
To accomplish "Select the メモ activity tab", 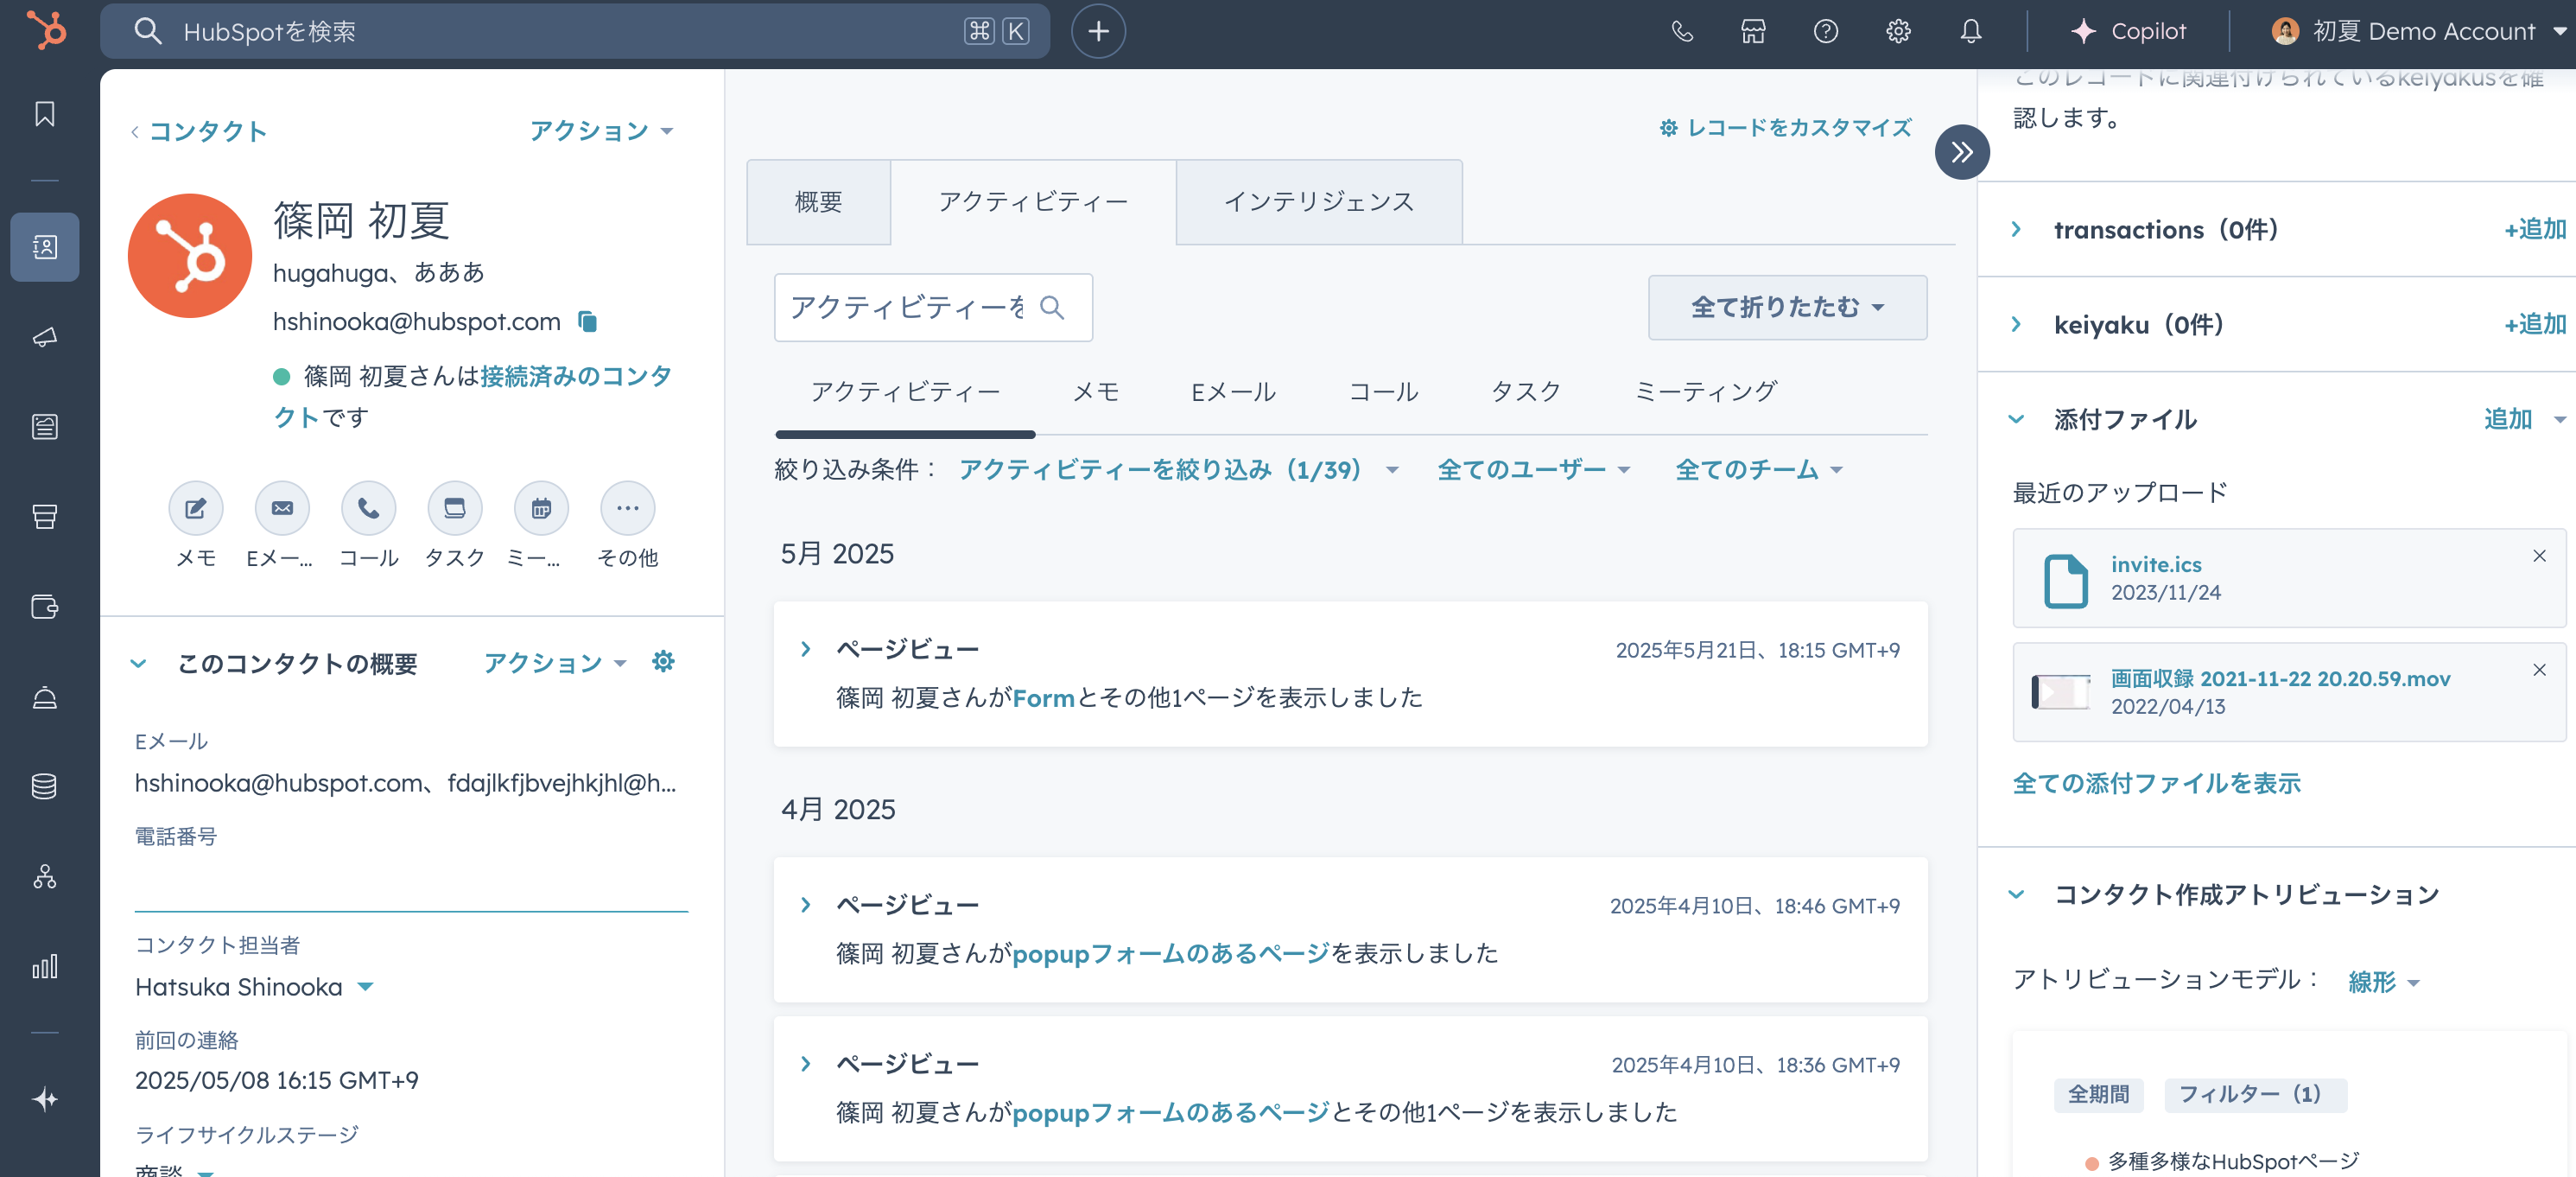I will click(x=1096, y=392).
